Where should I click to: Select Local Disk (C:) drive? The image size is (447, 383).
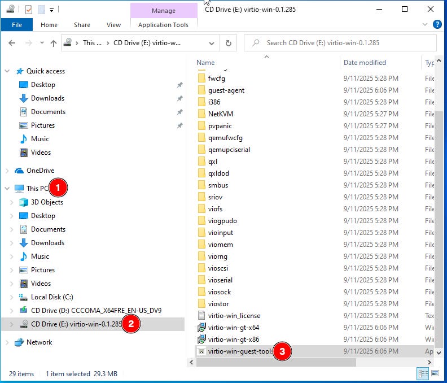point(52,297)
